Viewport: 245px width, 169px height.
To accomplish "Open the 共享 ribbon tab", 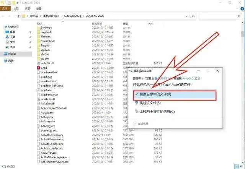I will (27, 8).
